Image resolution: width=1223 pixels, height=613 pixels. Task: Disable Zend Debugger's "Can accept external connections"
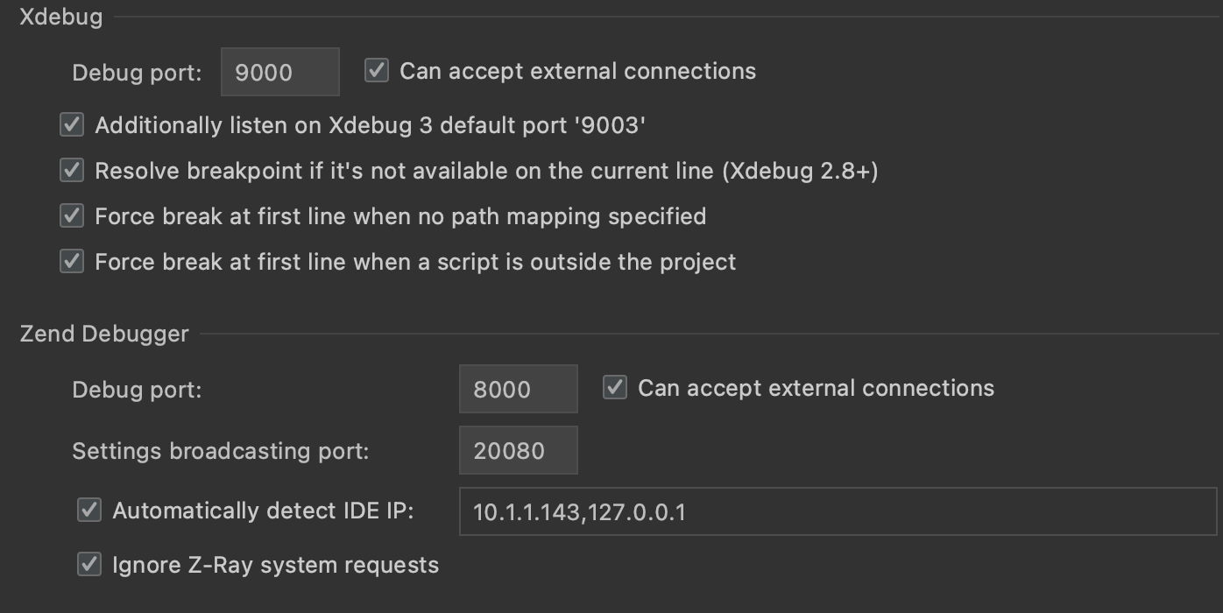[x=613, y=387]
